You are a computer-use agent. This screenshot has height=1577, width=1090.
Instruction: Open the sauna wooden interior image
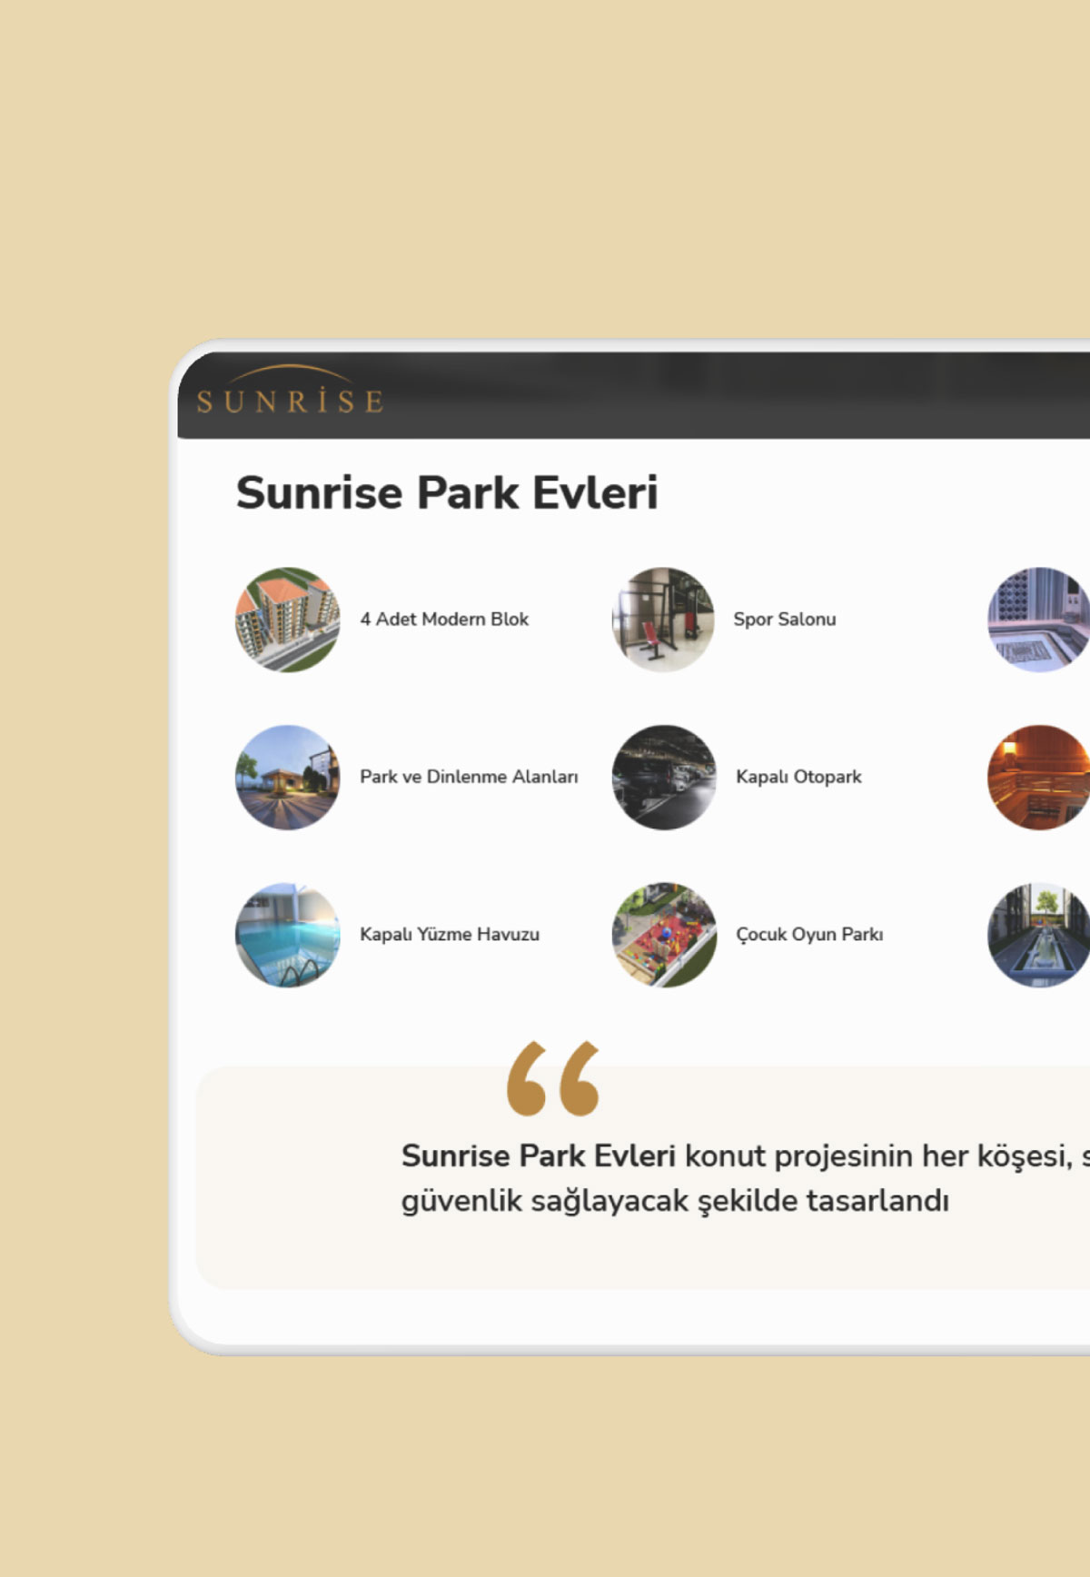1038,777
